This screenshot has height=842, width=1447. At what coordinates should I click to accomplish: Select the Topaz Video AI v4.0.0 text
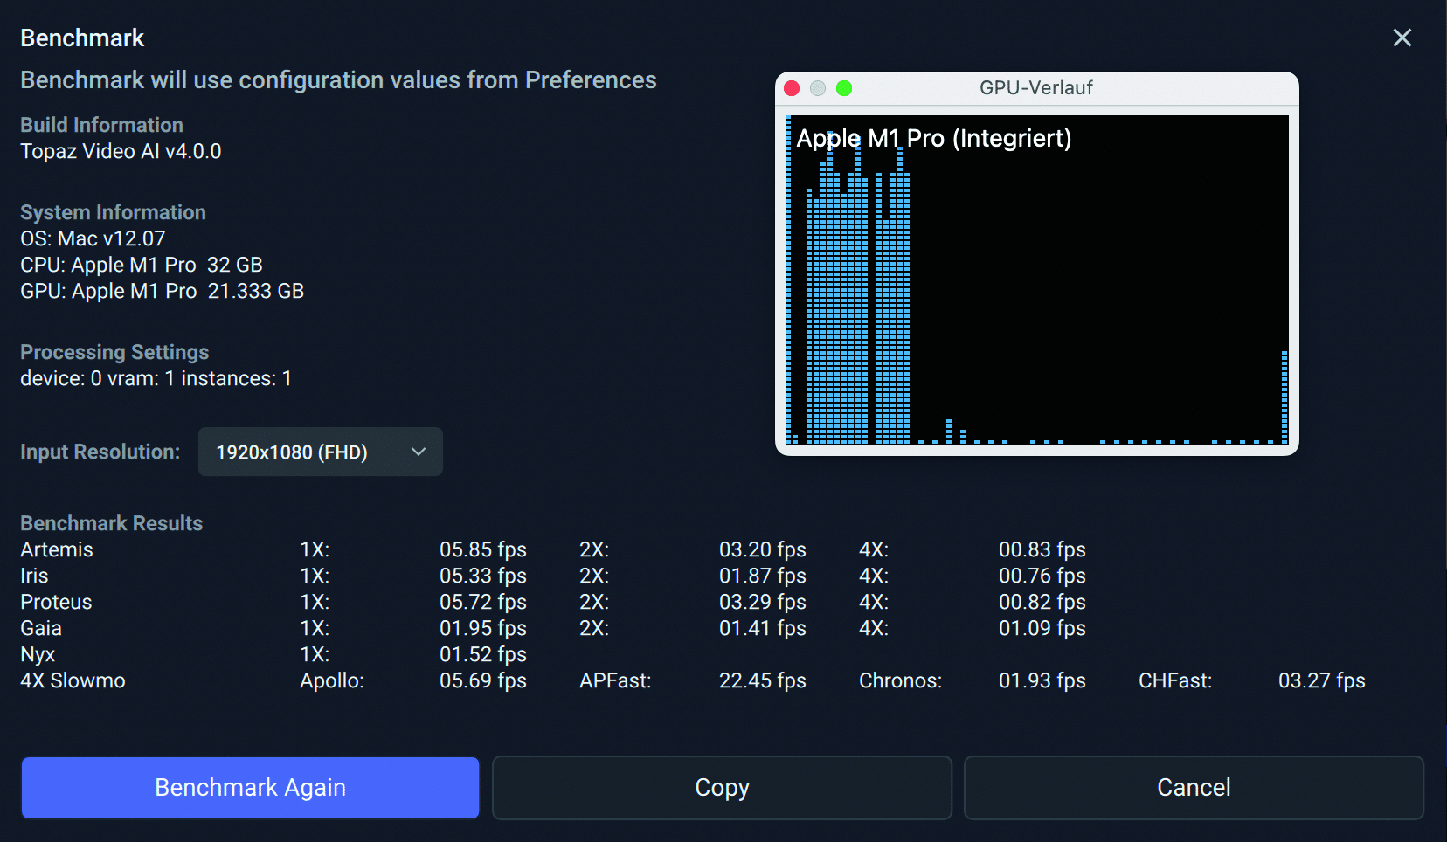[121, 151]
